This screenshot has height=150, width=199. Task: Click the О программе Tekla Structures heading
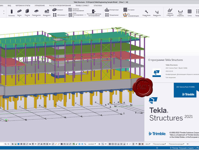pos(166,60)
